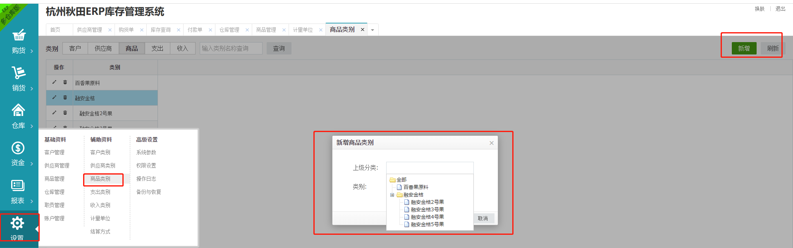Open the 资金 dollar sign icon
Screen dimensions: 793x248
pos(18,148)
